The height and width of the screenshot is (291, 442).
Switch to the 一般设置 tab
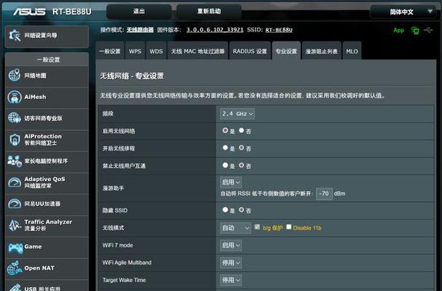point(110,51)
